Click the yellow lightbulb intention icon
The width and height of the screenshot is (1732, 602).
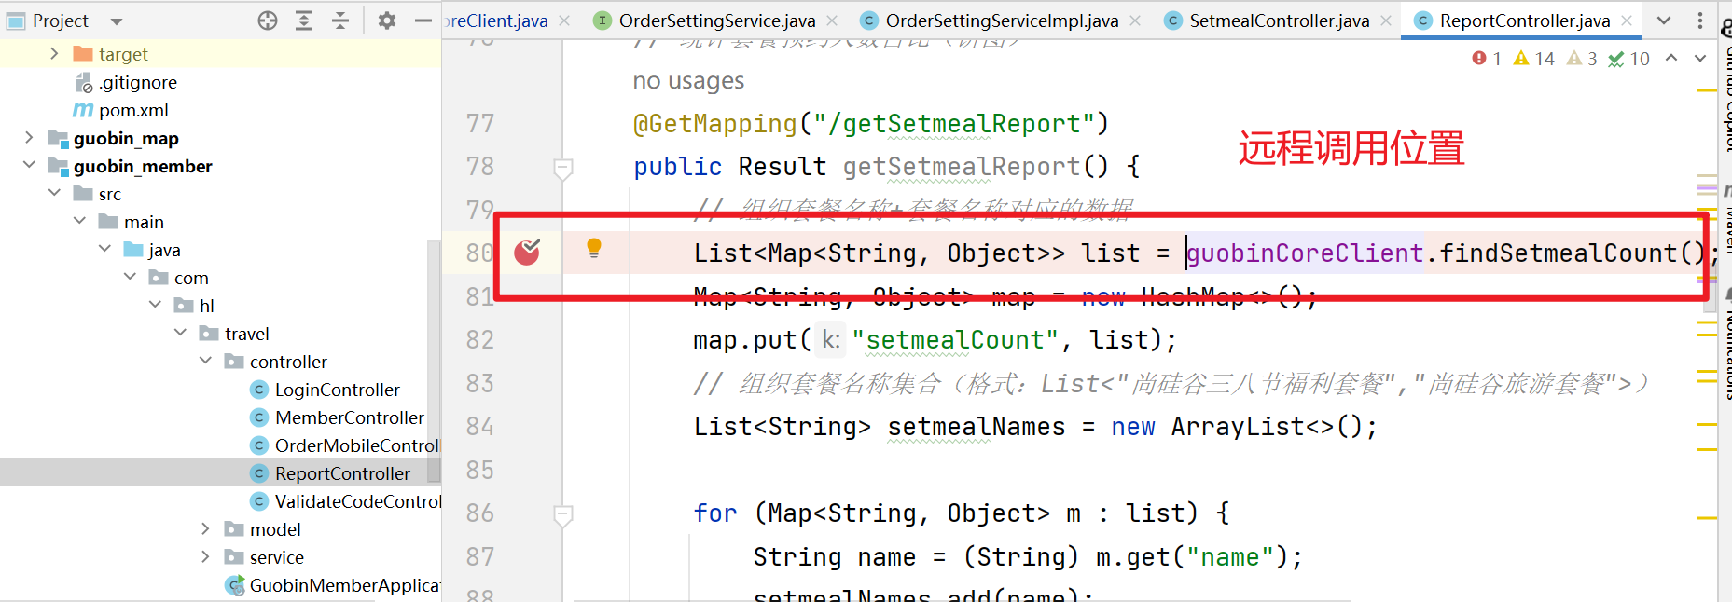pos(594,248)
